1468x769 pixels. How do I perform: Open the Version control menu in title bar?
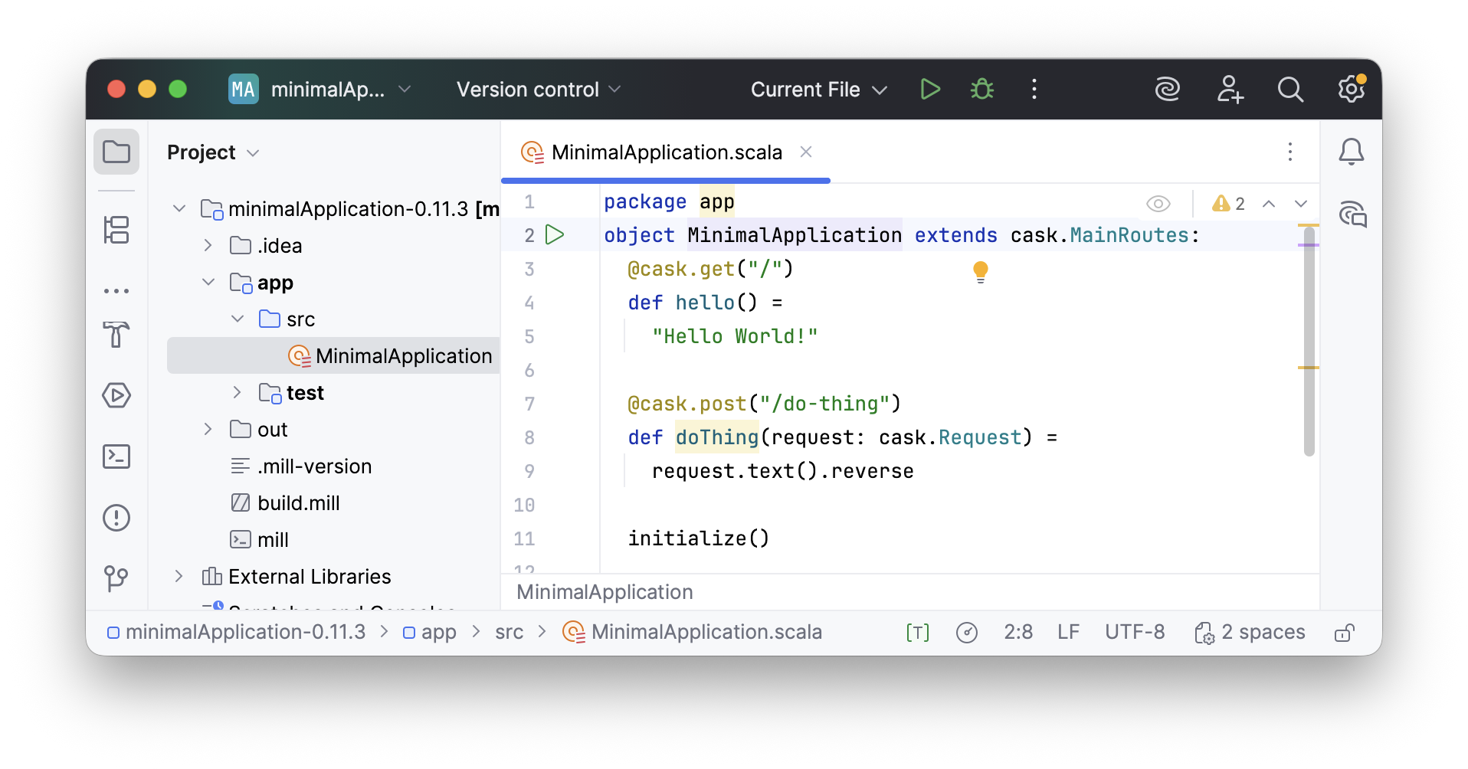(536, 89)
